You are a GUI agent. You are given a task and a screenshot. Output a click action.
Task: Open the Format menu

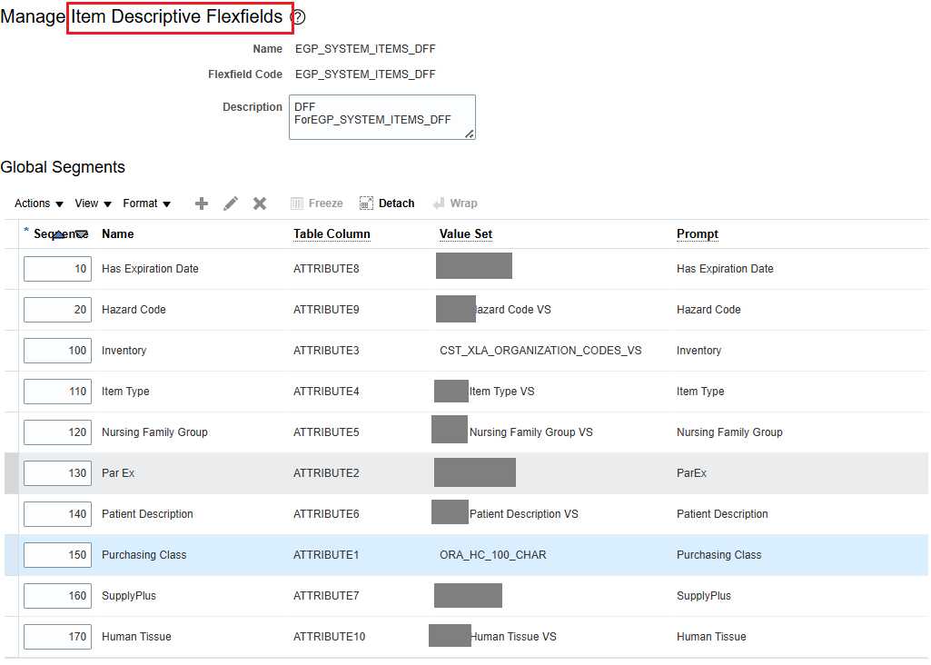[146, 203]
